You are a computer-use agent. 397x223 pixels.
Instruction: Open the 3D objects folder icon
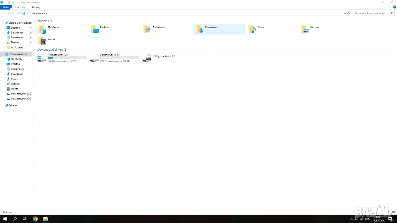pos(42,29)
